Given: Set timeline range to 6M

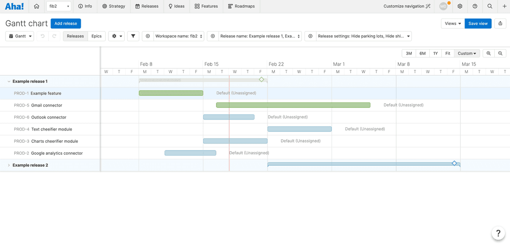Looking at the screenshot, I should point(422,53).
